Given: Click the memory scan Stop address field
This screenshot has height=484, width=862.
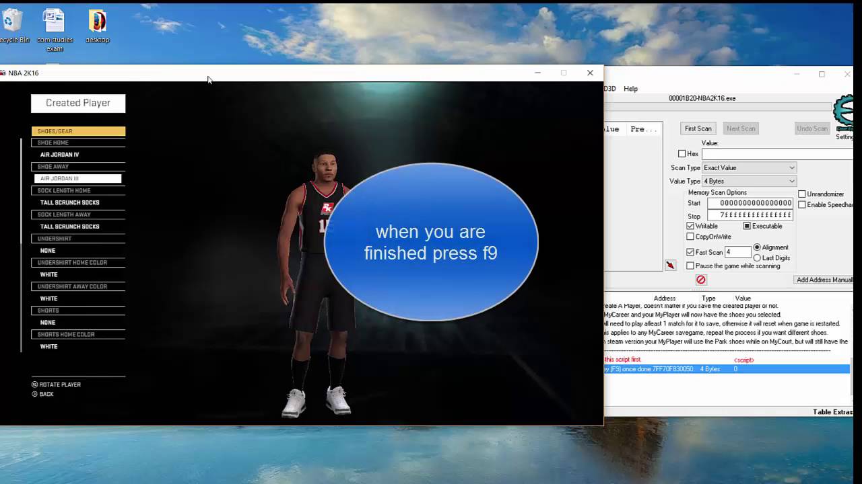Looking at the screenshot, I should tap(750, 215).
